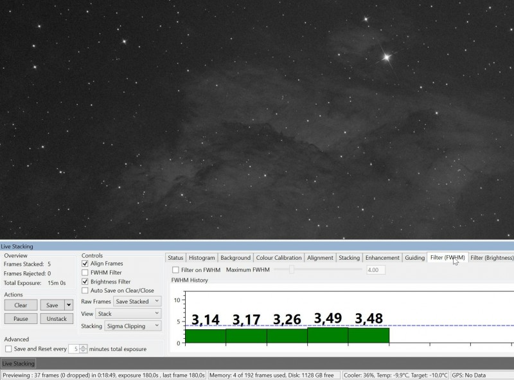Expand the Save button dropdown arrow
514x380 pixels.
69,305
